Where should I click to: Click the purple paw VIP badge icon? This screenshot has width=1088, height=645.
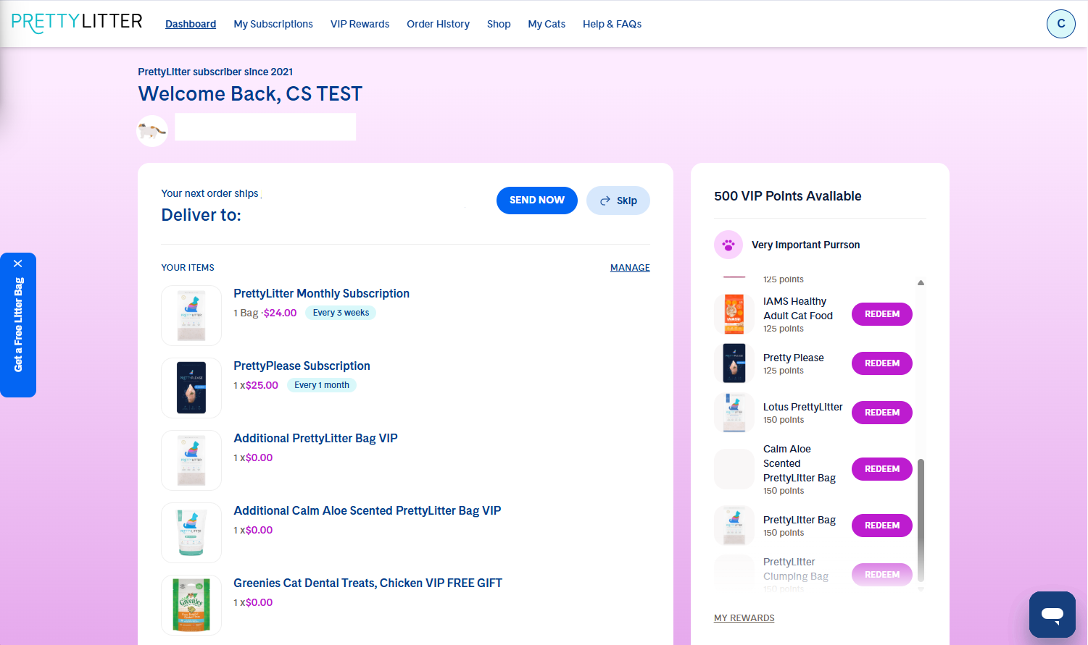pyautogui.click(x=728, y=245)
